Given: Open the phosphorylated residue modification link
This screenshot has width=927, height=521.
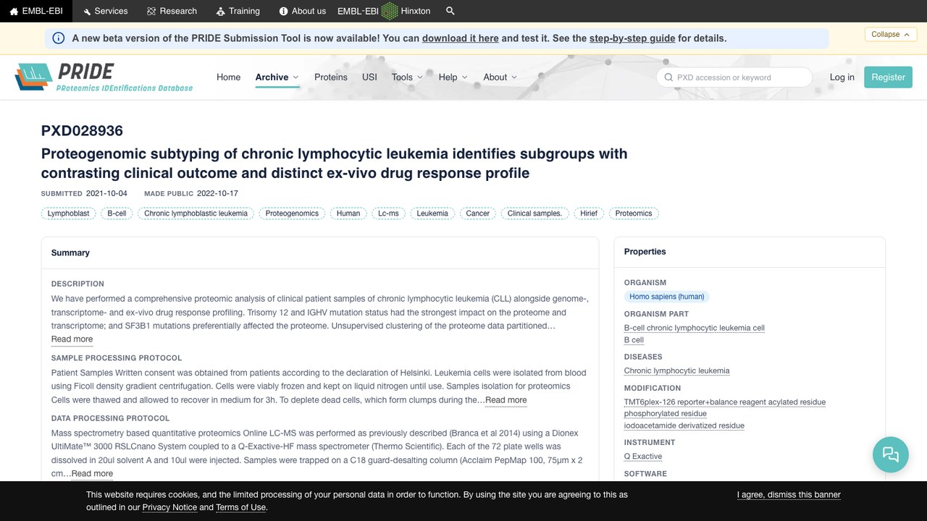Looking at the screenshot, I should [x=666, y=414].
